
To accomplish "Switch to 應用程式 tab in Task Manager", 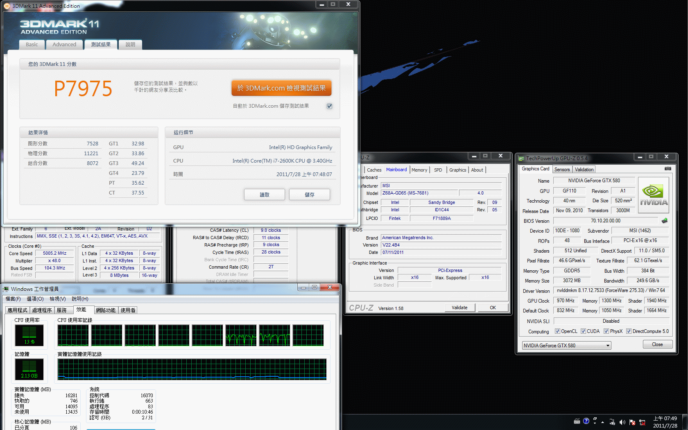I will tap(18, 310).
